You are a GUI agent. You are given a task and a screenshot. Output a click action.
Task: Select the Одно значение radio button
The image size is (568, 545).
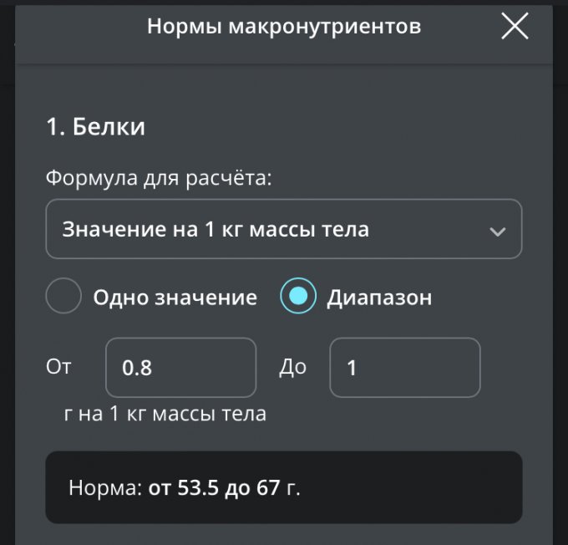click(x=63, y=297)
